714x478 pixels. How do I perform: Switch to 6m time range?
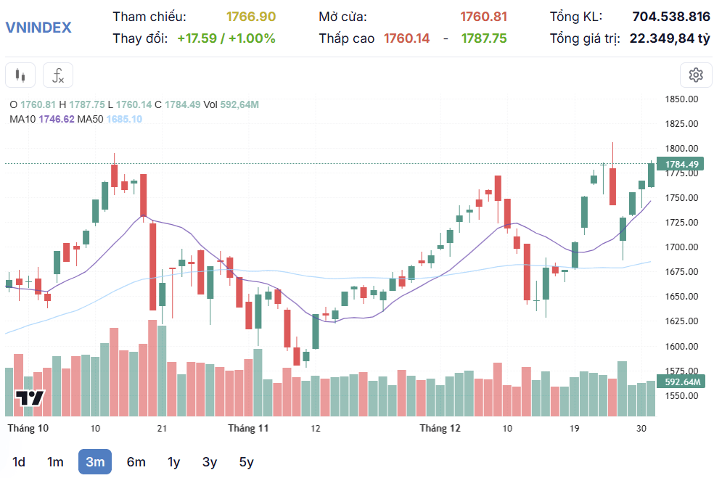point(136,461)
